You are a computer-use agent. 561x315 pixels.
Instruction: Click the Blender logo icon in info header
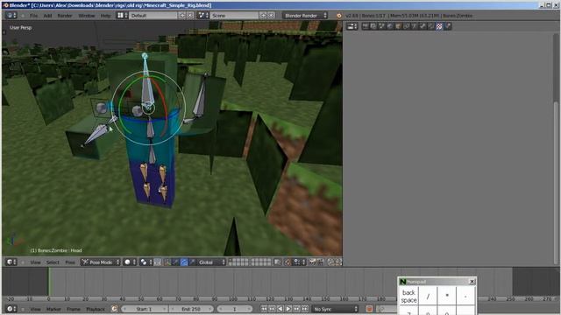coord(339,16)
